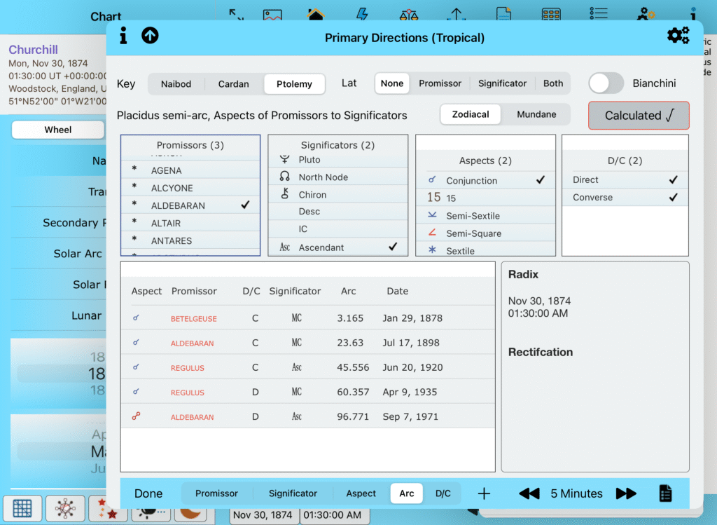Click the Calculated button
The image size is (717, 525).
(x=638, y=116)
